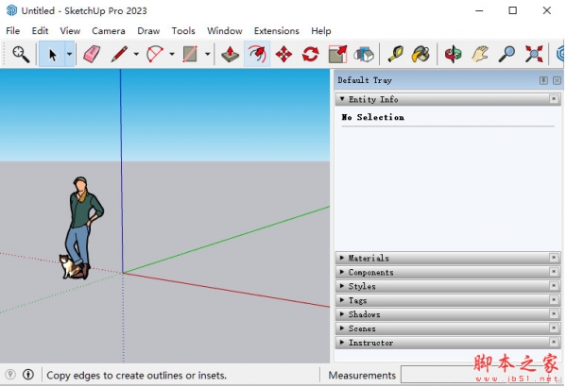This screenshot has height=387, width=567.
Task: Expand the Materials panel
Action: (342, 258)
